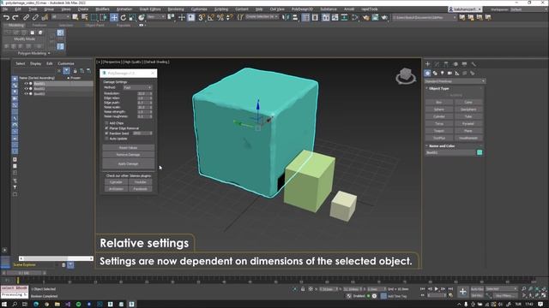The width and height of the screenshot is (549, 308).
Task: Toggle the Angle Snap icon
Action: pyautogui.click(x=211, y=17)
